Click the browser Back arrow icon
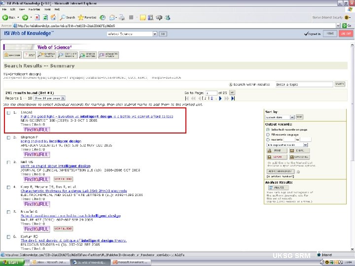The height and width of the screenshot is (266, 355). point(5,17)
